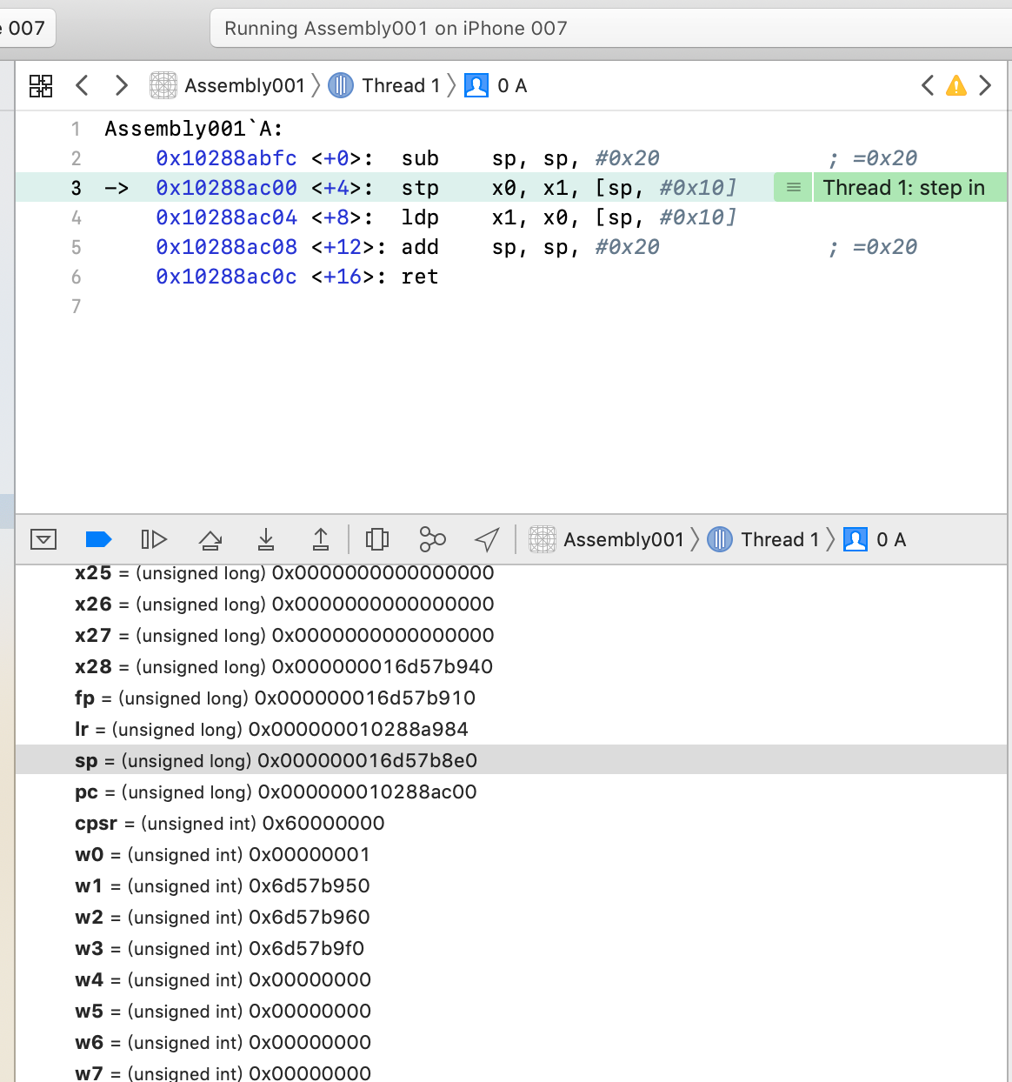Viewport: 1012px width, 1082px height.
Task: Click the #0x10 offset on line 4
Action: pos(698,217)
